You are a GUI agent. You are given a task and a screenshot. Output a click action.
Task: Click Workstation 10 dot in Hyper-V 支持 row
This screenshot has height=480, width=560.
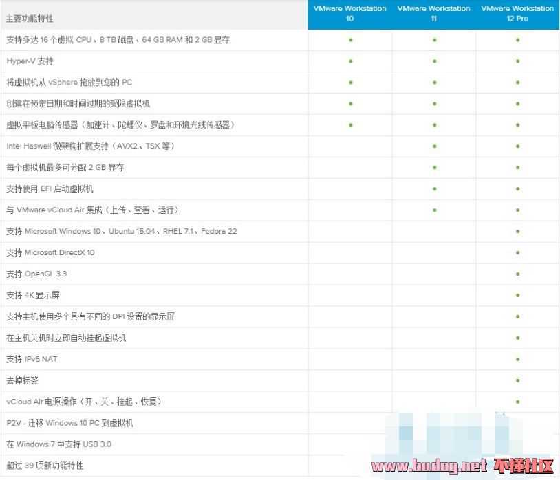[x=351, y=61]
